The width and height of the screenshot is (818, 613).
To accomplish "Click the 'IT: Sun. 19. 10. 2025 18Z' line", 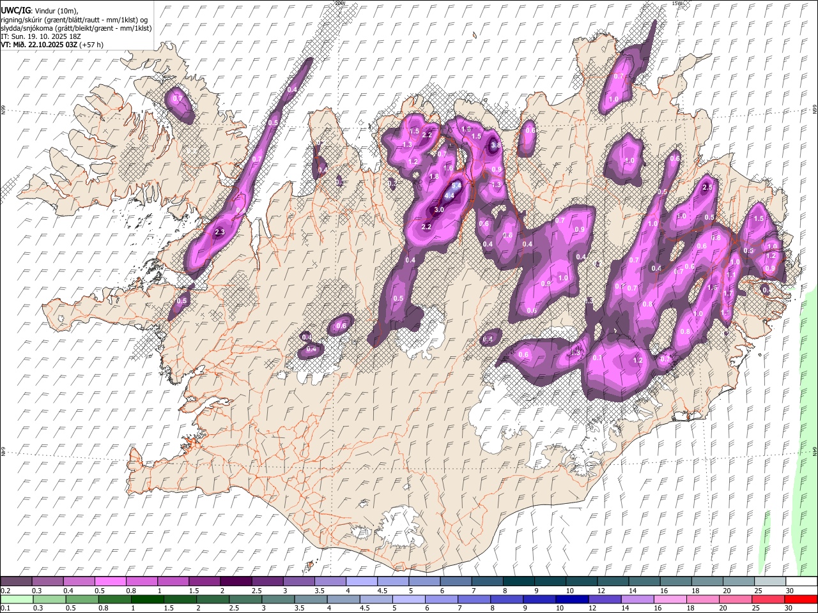I will coord(41,36).
